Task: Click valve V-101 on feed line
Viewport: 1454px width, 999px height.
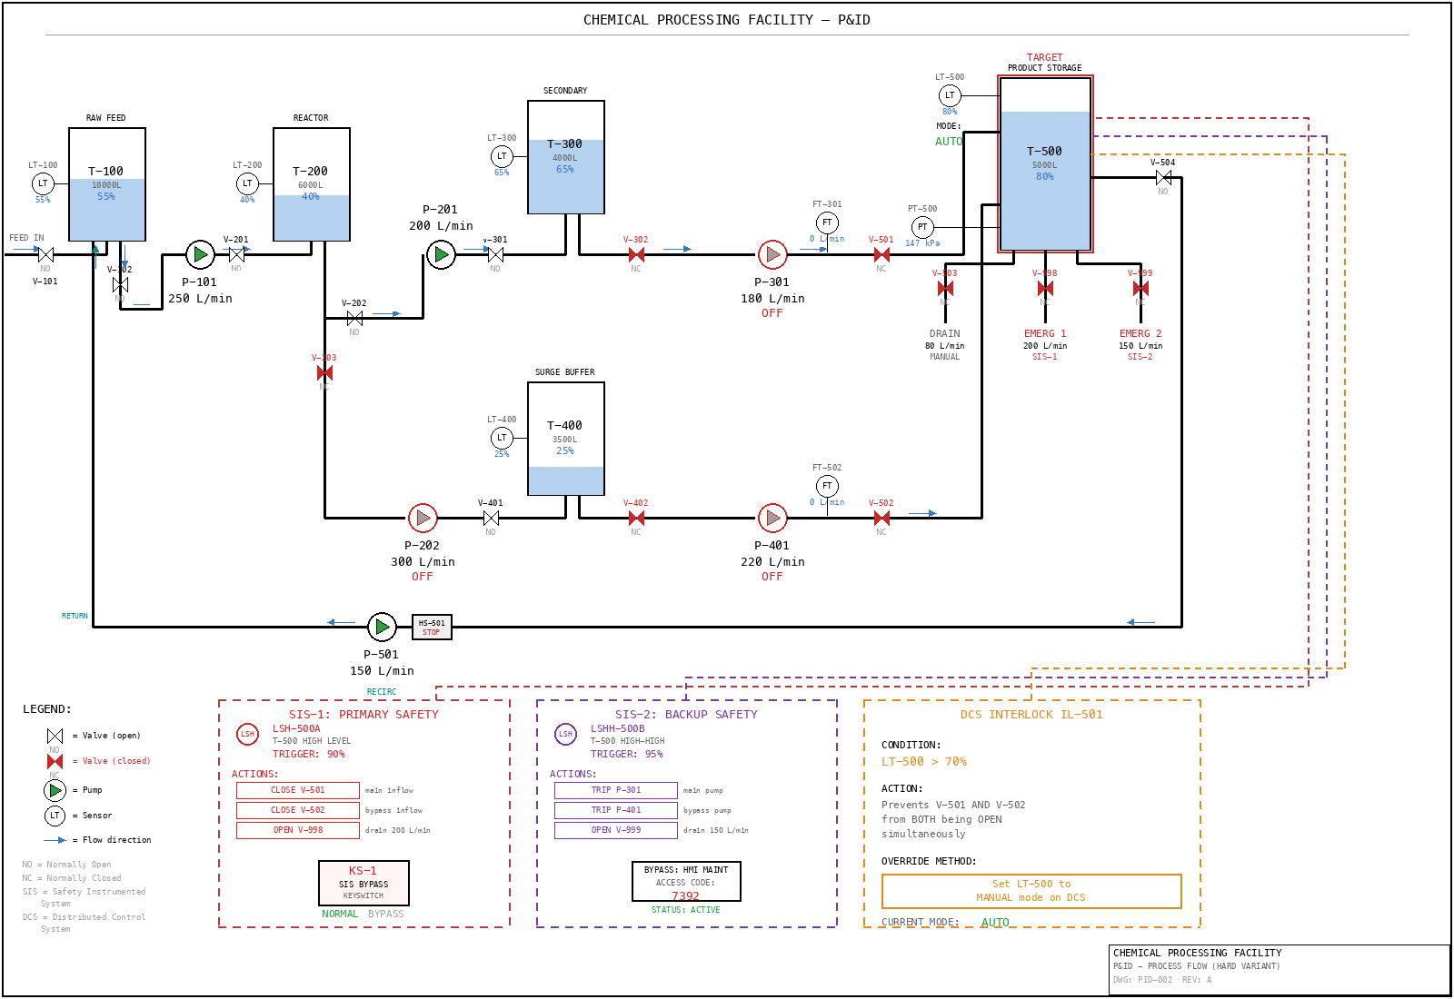Action: tap(45, 255)
